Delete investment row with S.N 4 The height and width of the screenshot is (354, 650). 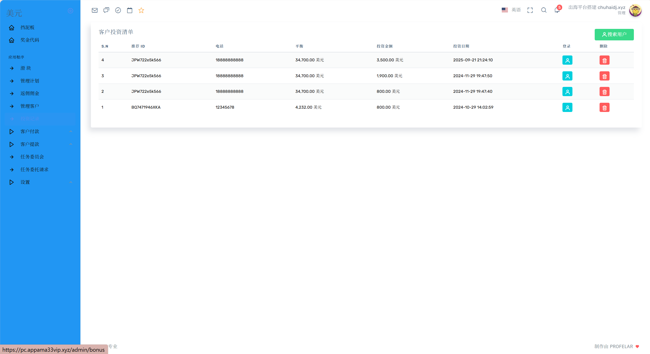coord(604,60)
